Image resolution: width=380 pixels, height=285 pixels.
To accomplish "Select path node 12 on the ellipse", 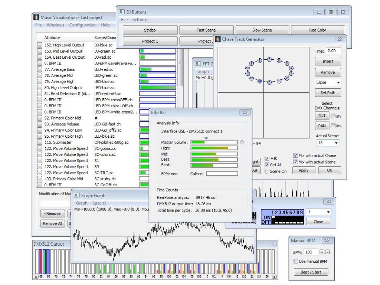I will point(252,78).
